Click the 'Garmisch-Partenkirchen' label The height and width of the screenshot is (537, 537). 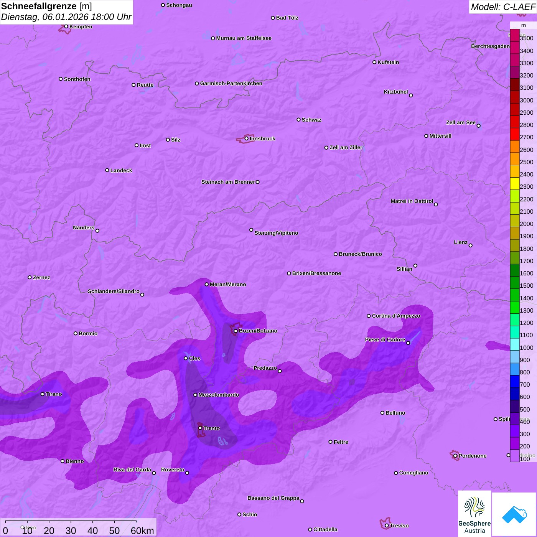point(231,83)
